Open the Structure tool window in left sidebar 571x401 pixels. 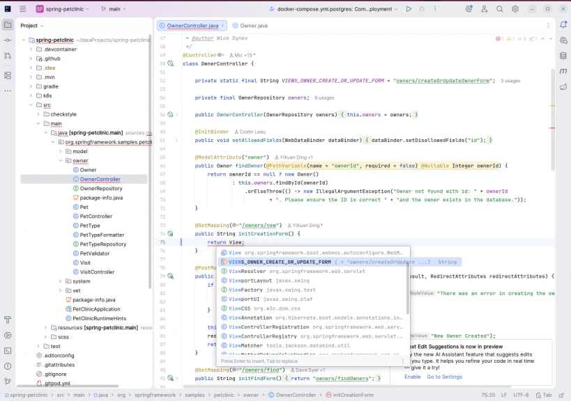tap(8, 74)
